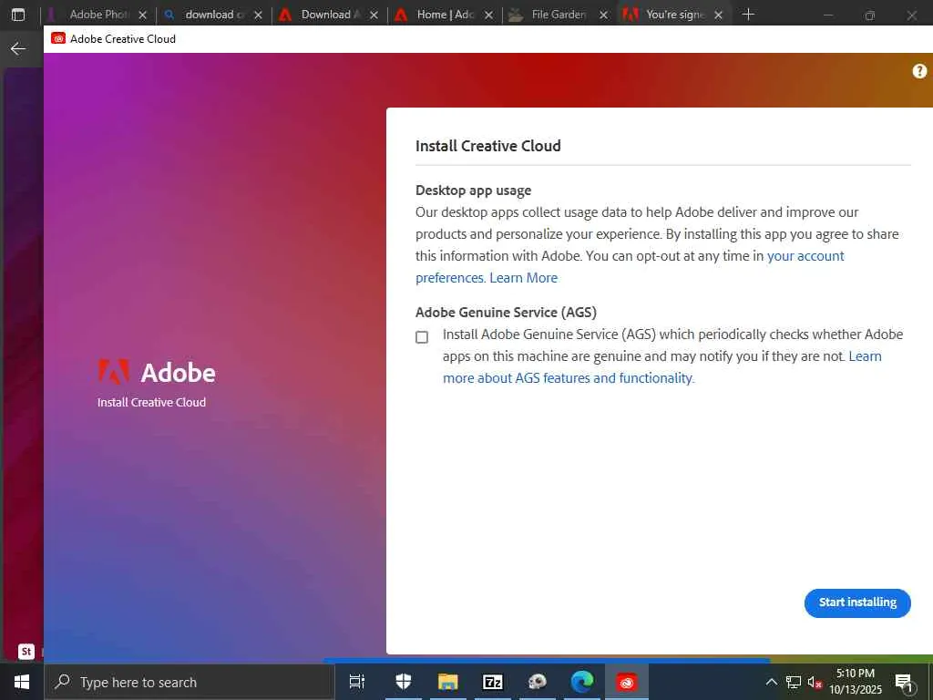This screenshot has width=933, height=700.
Task: Click the Install Creative Cloud heading
Action: point(488,146)
